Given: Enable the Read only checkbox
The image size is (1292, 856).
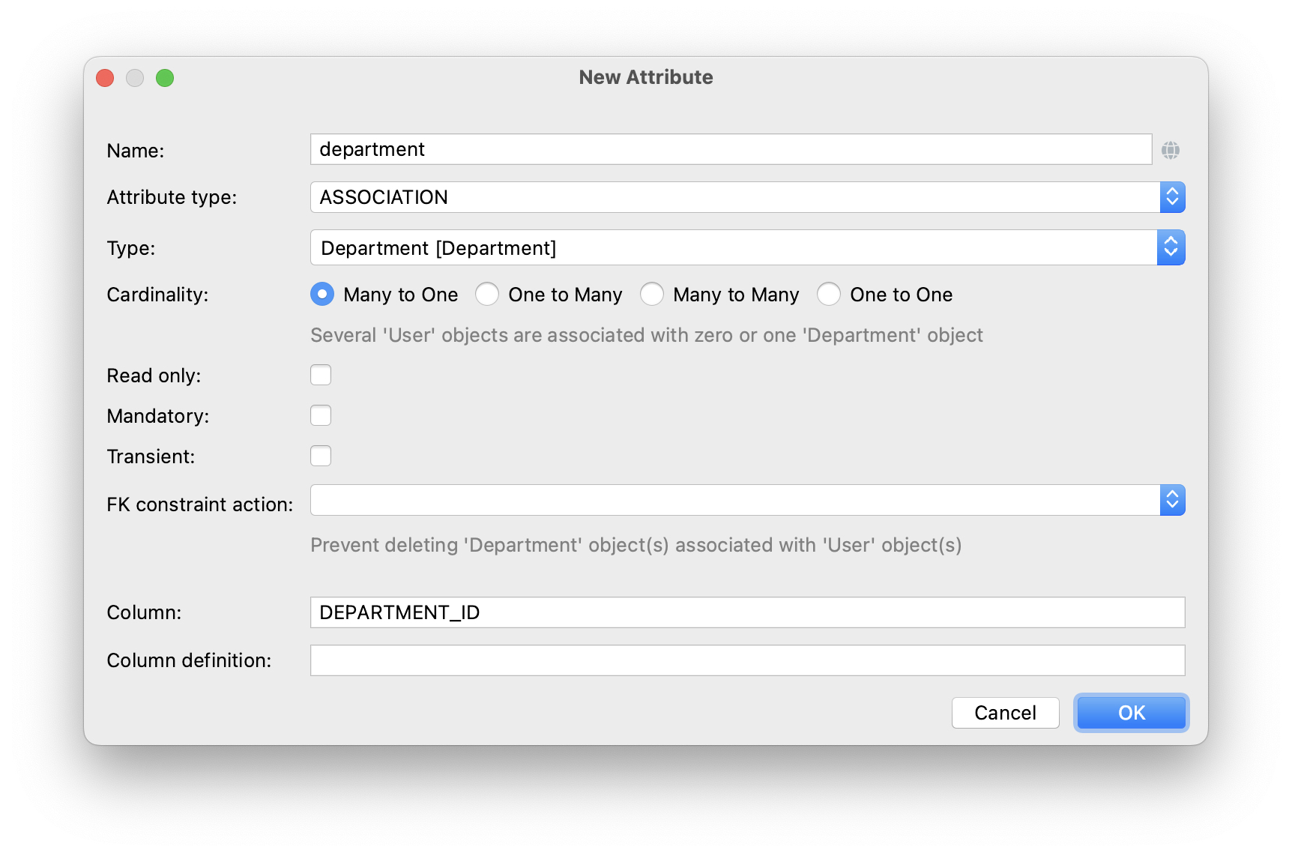Looking at the screenshot, I should (321, 375).
